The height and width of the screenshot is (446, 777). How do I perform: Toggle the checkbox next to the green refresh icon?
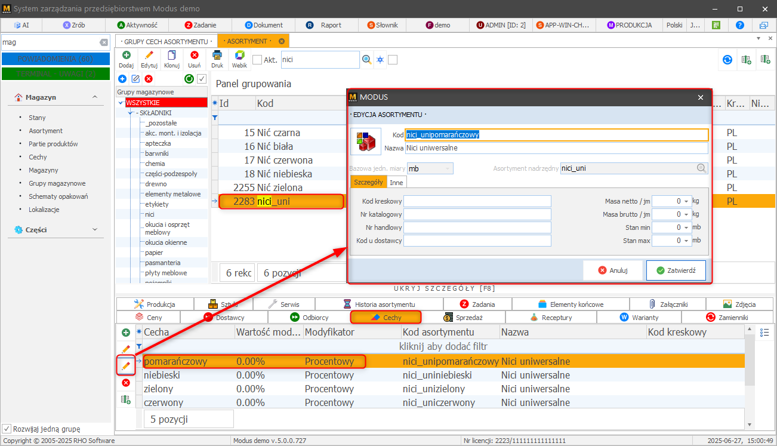tap(202, 79)
